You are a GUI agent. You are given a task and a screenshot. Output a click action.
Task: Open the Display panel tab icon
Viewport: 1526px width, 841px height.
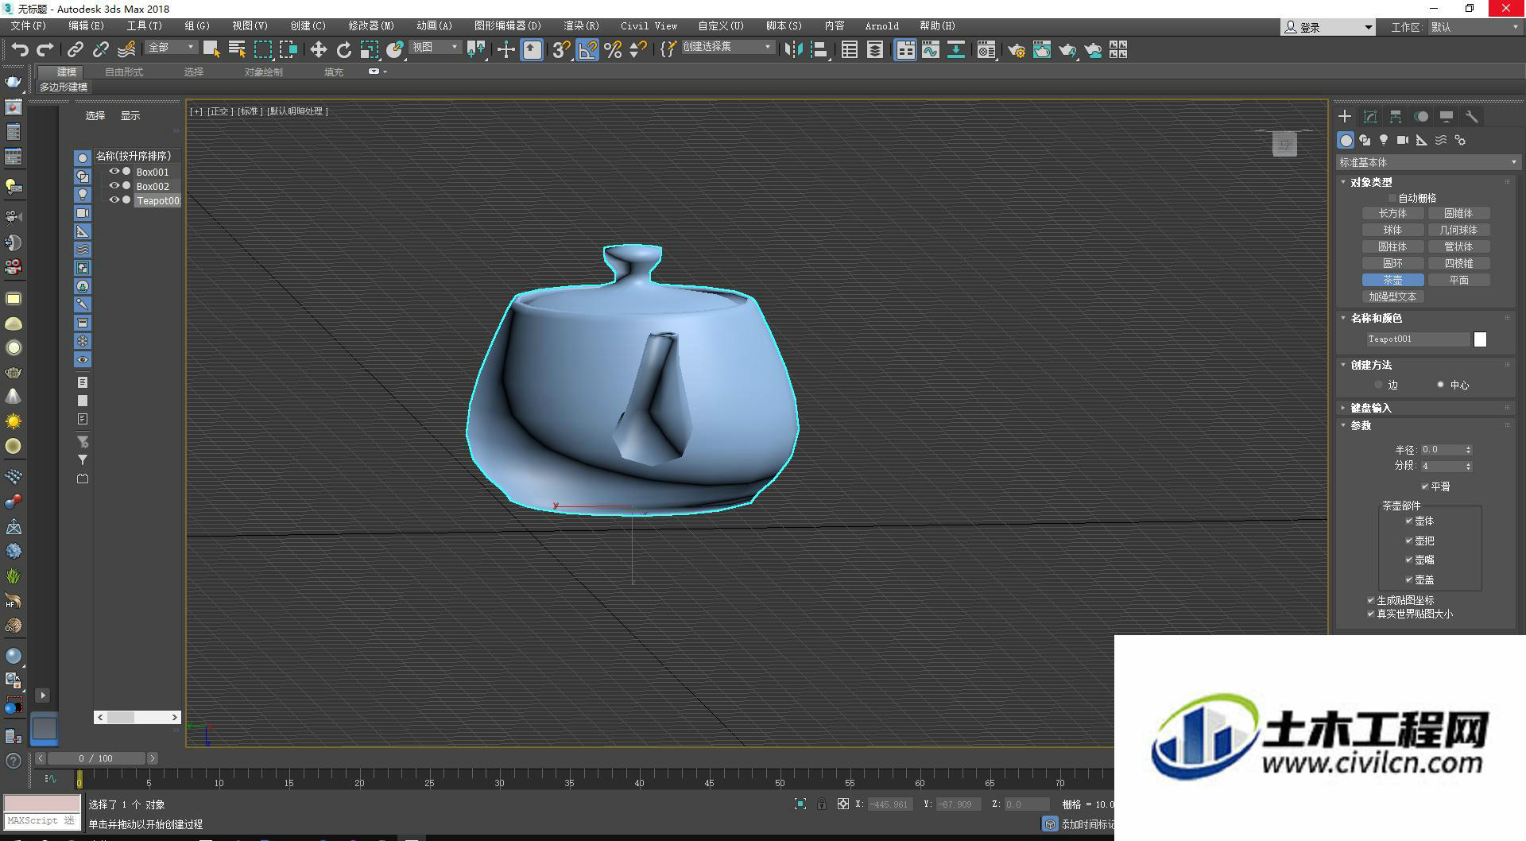(1447, 116)
